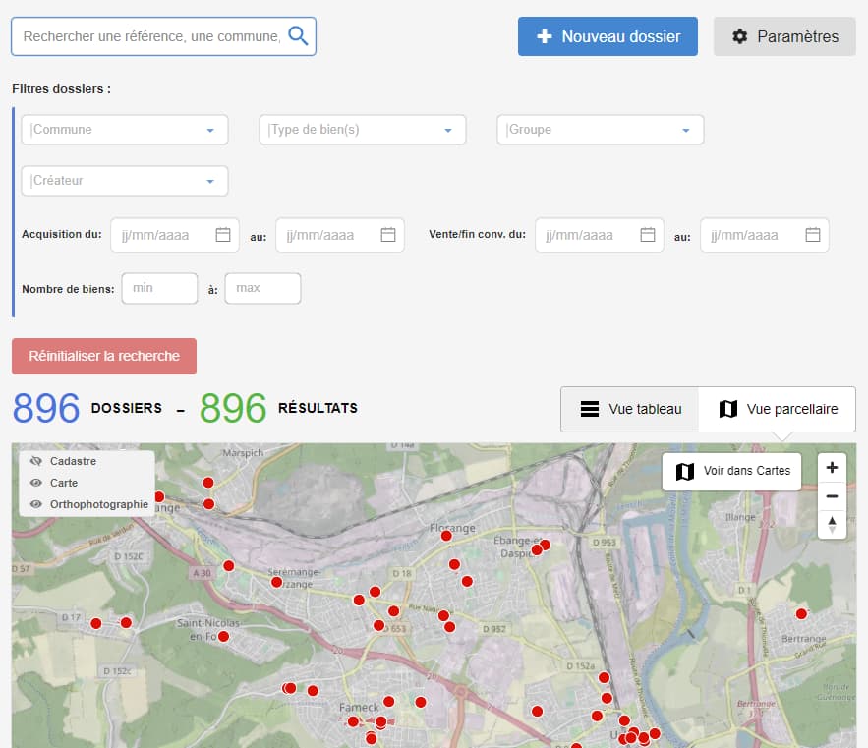The height and width of the screenshot is (748, 868).
Task: Click the 896 dossiers count
Action: (46, 409)
